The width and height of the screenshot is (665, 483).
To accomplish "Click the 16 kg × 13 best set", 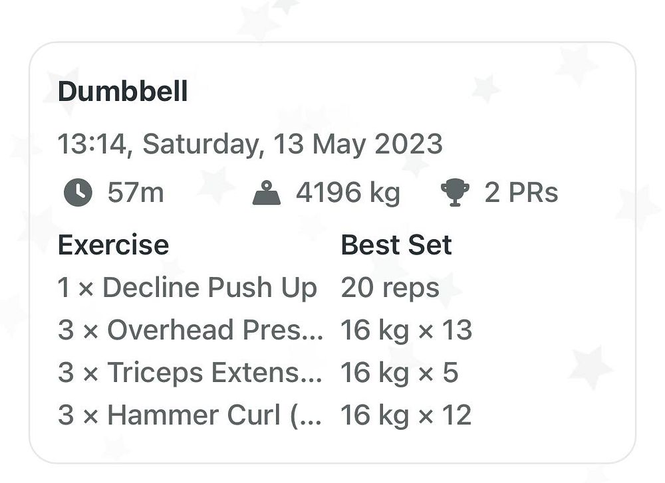I will [x=406, y=330].
